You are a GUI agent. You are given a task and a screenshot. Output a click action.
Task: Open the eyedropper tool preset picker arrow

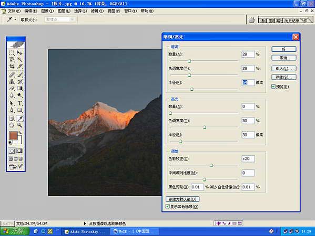coord(15,19)
